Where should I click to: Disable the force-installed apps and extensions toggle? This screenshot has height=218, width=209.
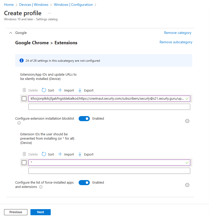(84, 183)
